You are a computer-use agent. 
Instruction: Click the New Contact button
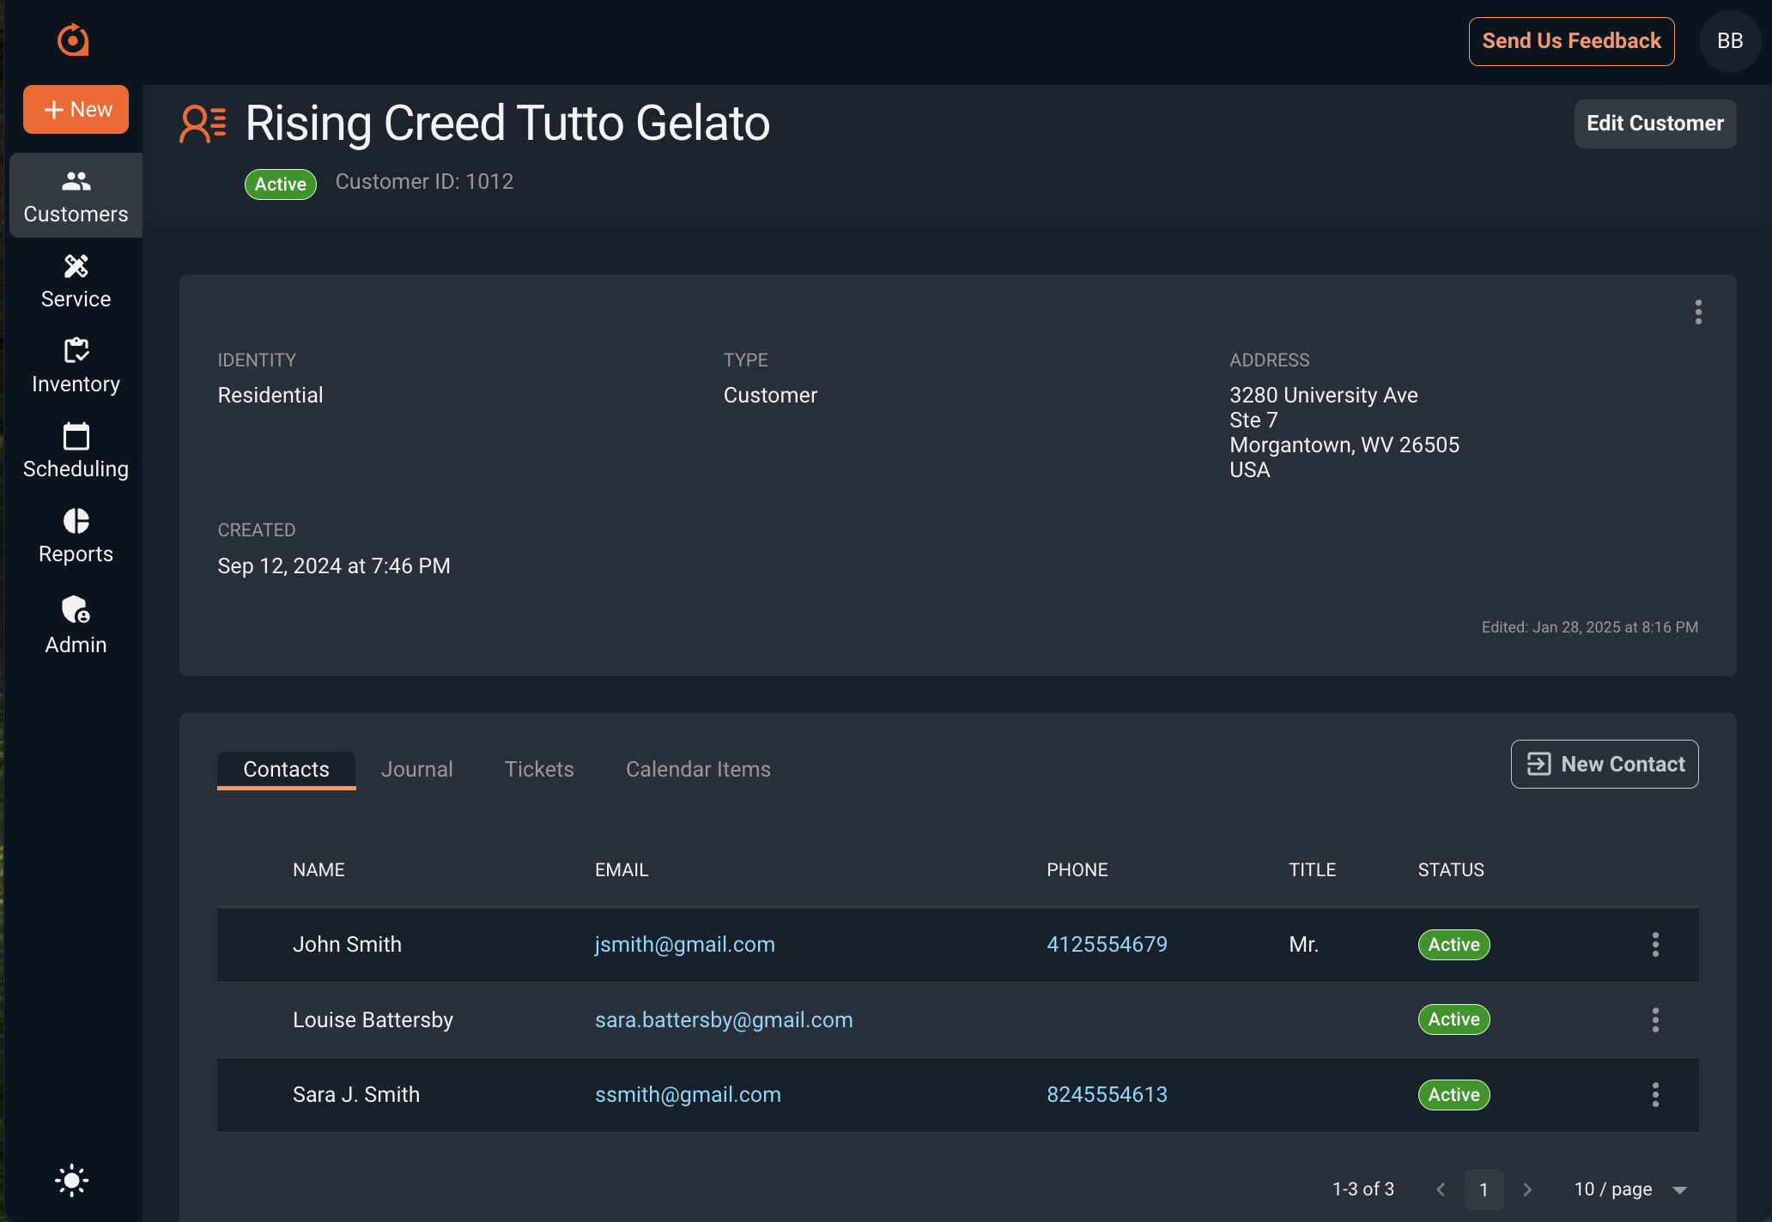click(x=1604, y=764)
